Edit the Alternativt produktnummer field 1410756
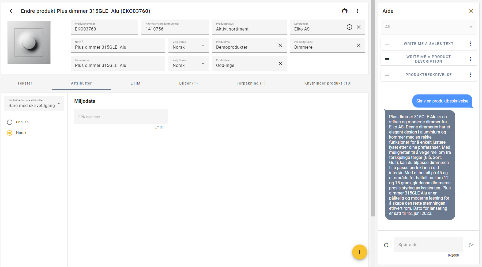This screenshot has height=267, width=482. click(x=175, y=27)
